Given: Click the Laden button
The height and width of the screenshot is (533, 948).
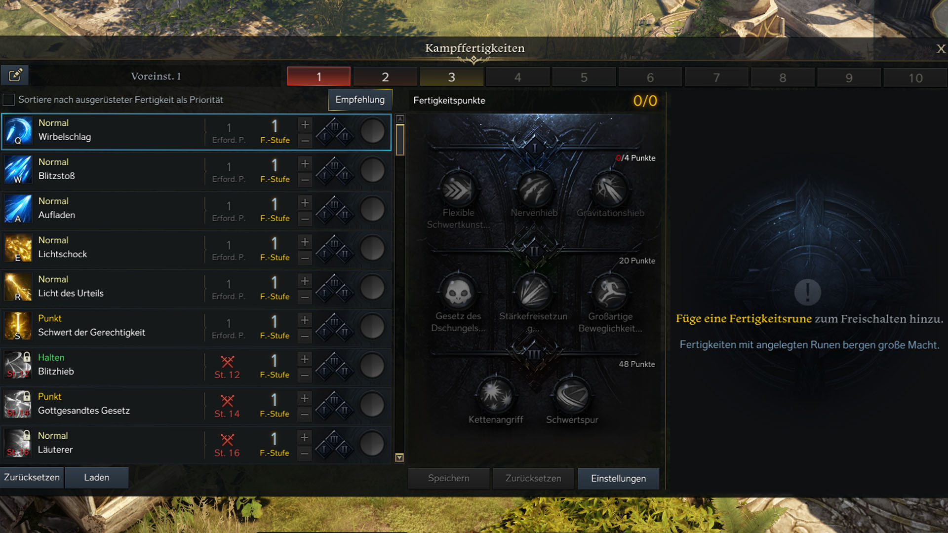Looking at the screenshot, I should point(97,477).
